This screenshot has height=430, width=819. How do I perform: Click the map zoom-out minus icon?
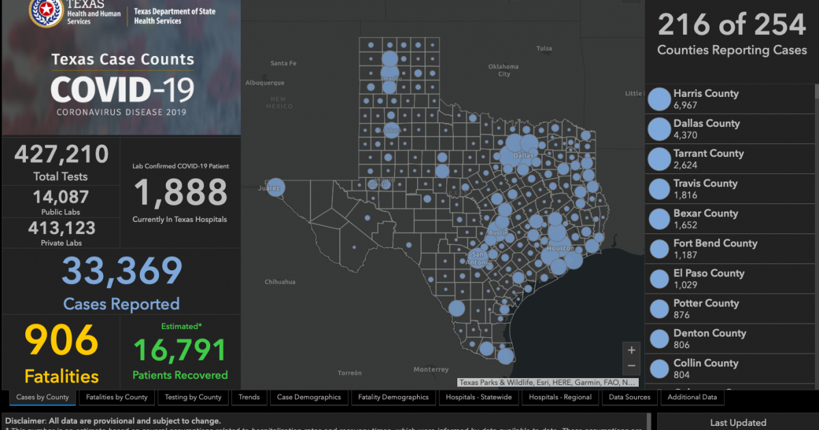631,365
